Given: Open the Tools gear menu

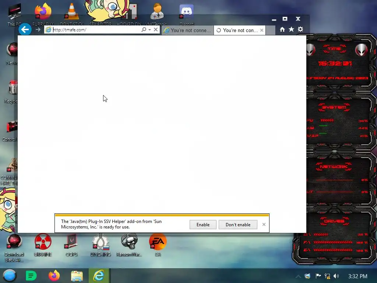Looking at the screenshot, I should [x=300, y=29].
